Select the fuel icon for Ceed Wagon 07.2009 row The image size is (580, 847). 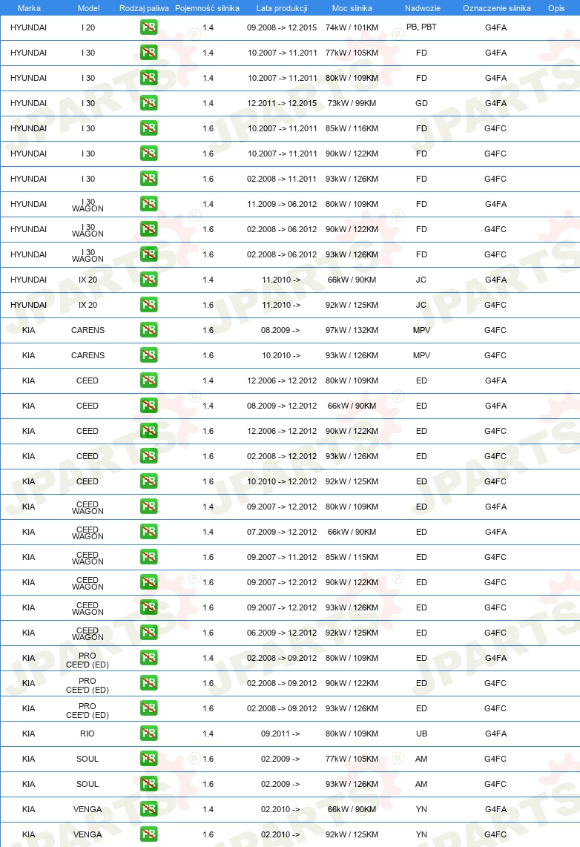coord(148,532)
